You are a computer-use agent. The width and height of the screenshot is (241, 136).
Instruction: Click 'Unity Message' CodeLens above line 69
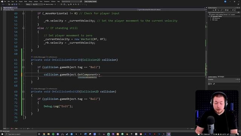point(39,89)
